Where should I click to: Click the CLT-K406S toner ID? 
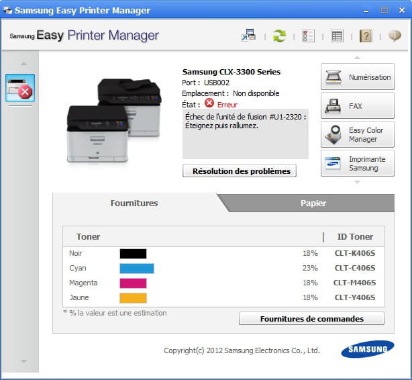point(355,253)
